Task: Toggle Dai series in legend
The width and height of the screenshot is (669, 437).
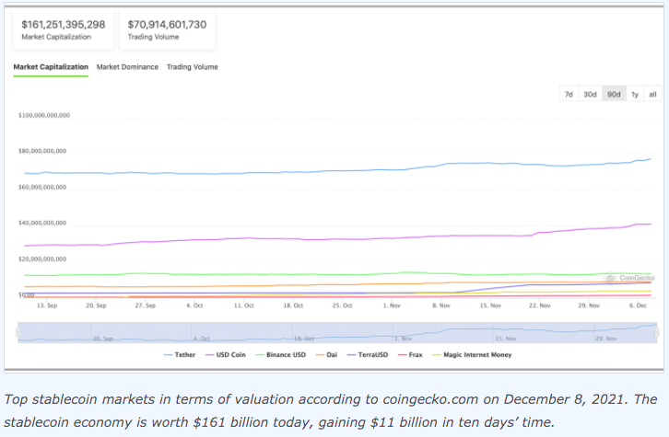Action: (x=329, y=354)
